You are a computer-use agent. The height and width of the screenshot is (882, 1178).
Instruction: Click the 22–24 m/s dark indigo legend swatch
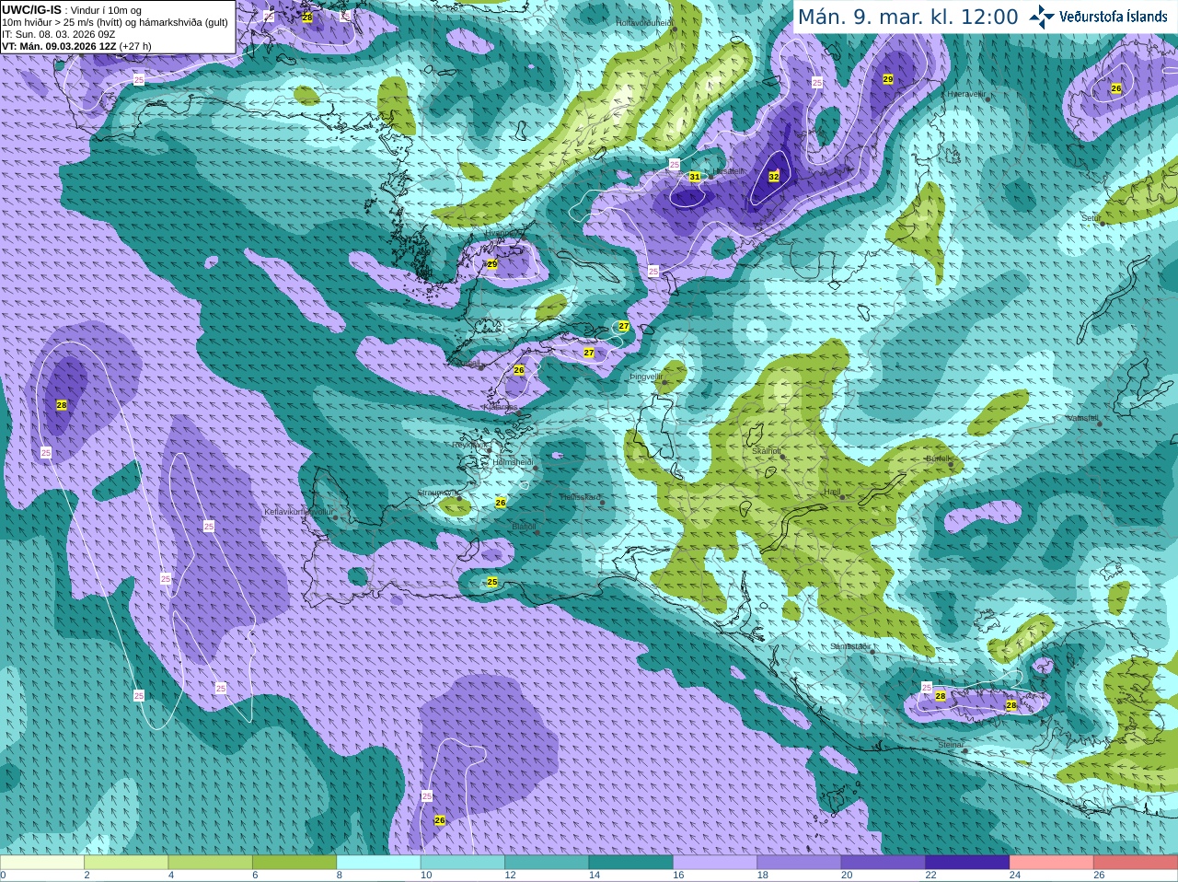(x=967, y=863)
